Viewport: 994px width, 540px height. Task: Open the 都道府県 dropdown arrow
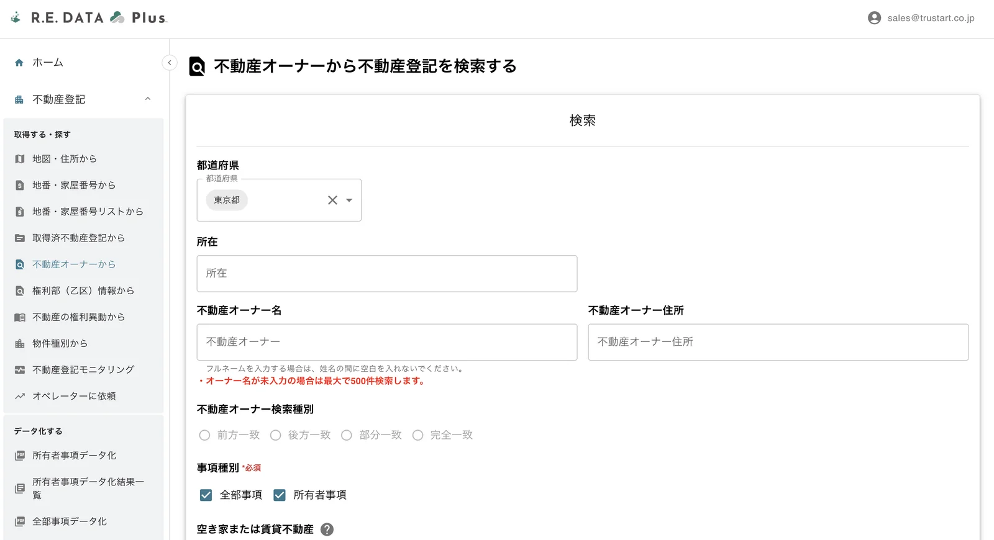(x=349, y=200)
